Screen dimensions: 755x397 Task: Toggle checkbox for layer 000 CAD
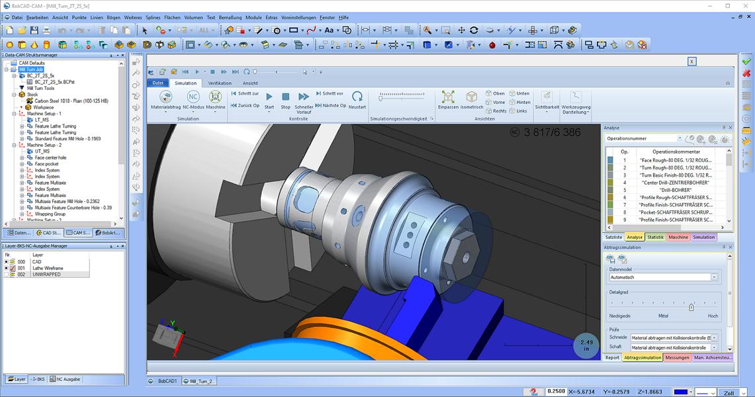point(6,262)
